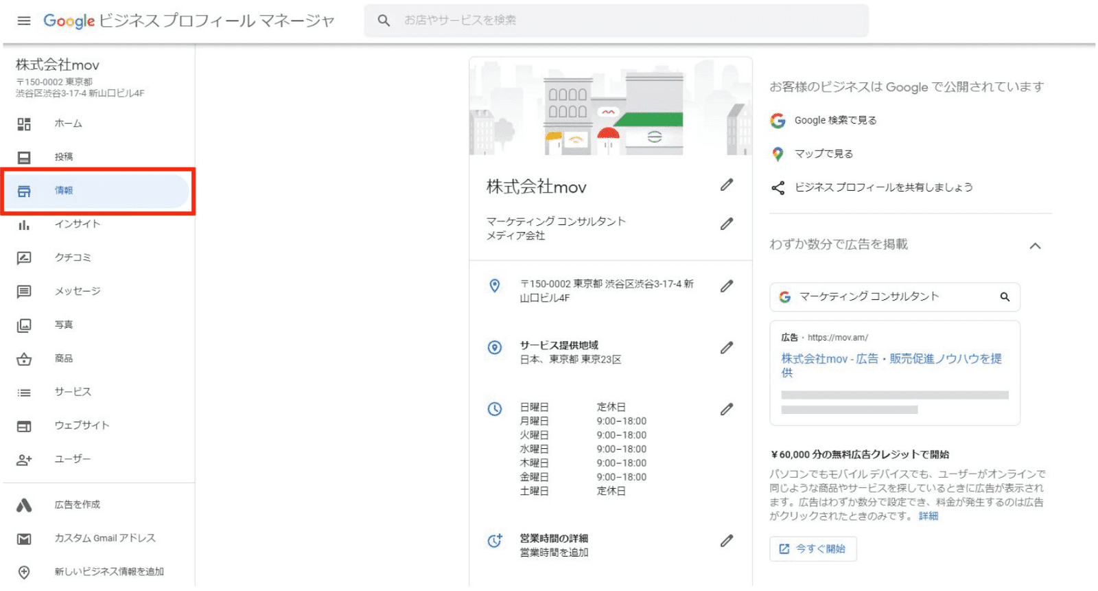The width and height of the screenshot is (1098, 591).
Task: Click the share profile icon
Action: [x=778, y=188]
